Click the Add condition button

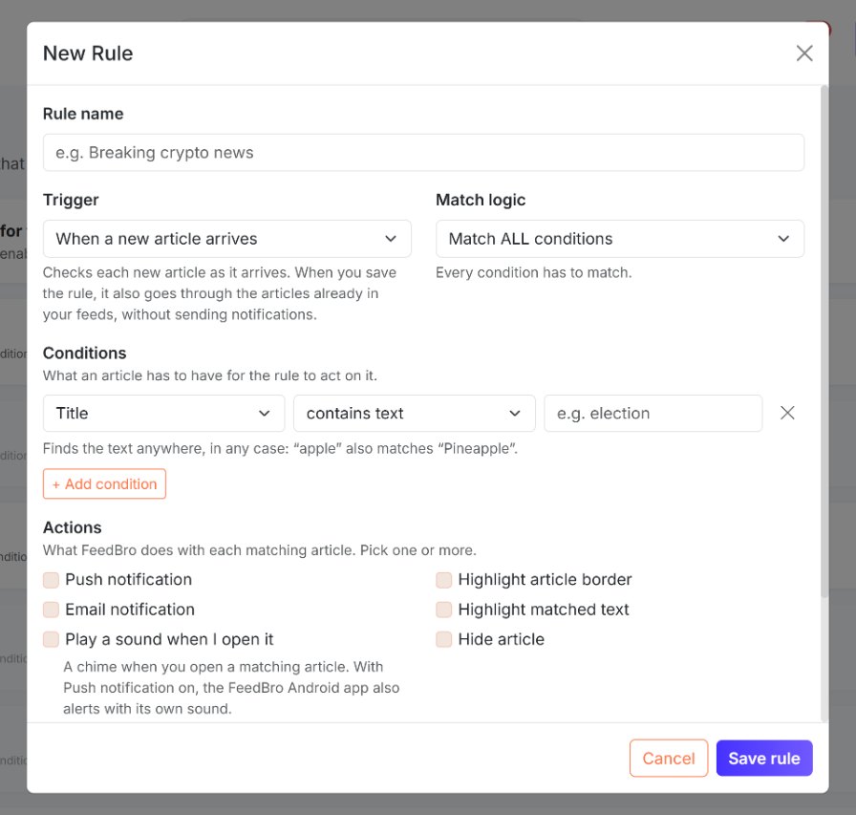[104, 483]
